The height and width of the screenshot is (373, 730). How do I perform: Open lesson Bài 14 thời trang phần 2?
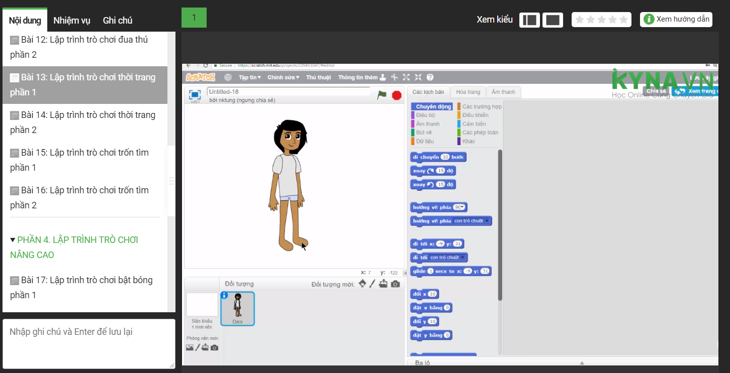tap(83, 122)
